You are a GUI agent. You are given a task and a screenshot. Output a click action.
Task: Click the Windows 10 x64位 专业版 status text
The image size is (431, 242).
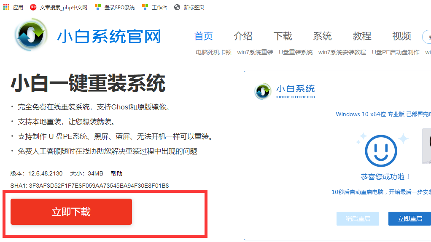(x=383, y=114)
